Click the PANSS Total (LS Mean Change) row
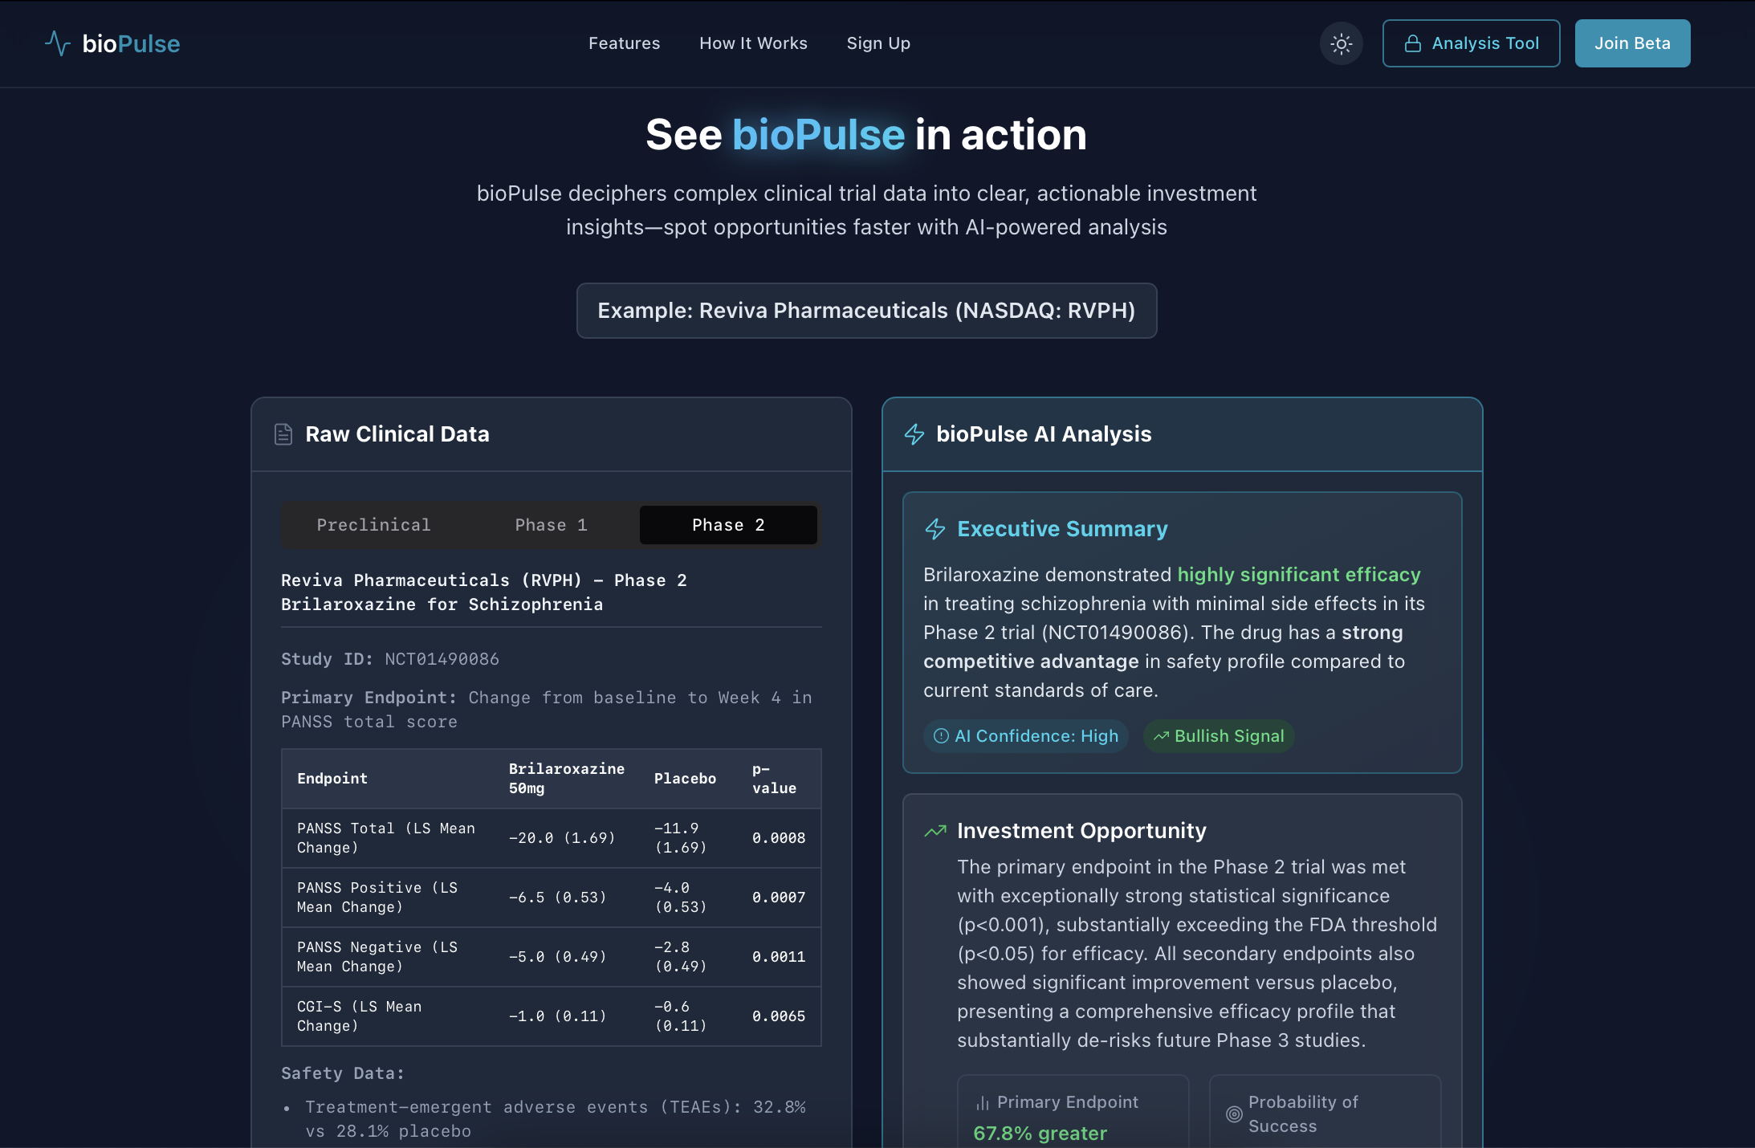Viewport: 1755px width, 1148px height. [552, 838]
